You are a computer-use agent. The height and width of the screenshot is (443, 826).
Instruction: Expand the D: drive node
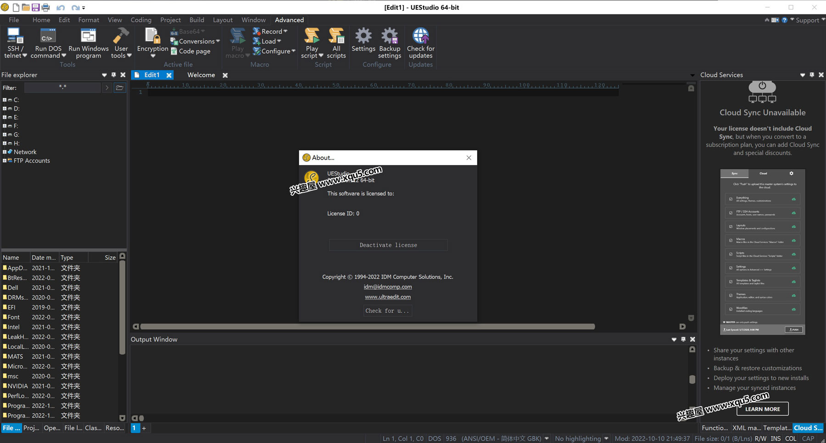point(5,109)
